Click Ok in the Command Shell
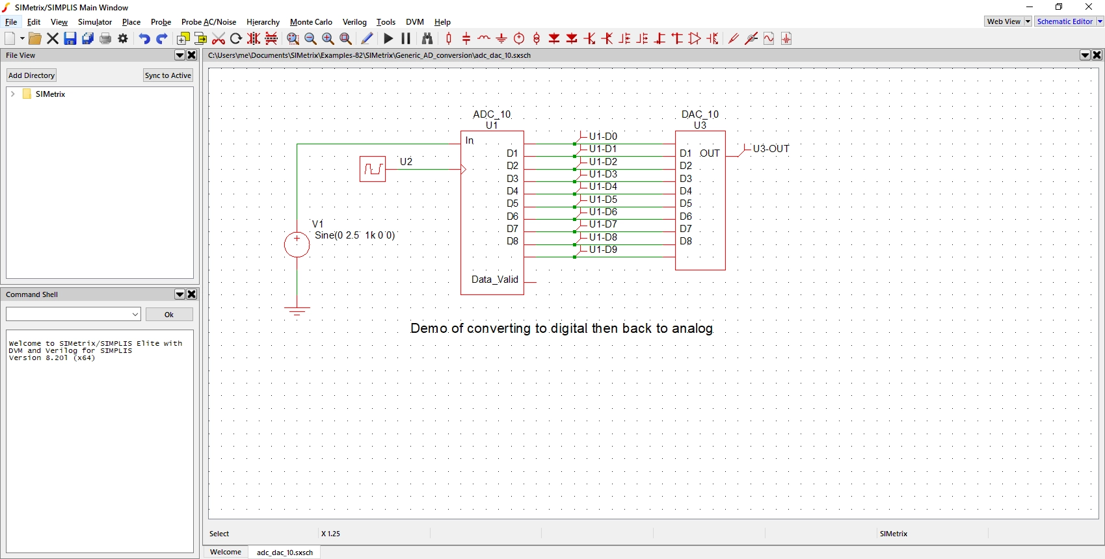Screen dimensions: 1105x559 [169, 315]
